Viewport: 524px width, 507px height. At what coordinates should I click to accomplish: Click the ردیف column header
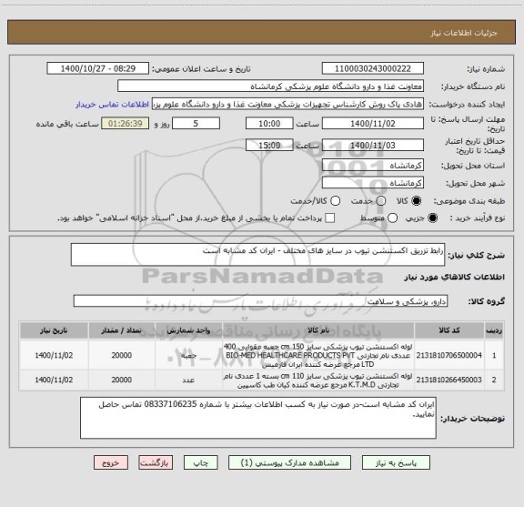494,330
